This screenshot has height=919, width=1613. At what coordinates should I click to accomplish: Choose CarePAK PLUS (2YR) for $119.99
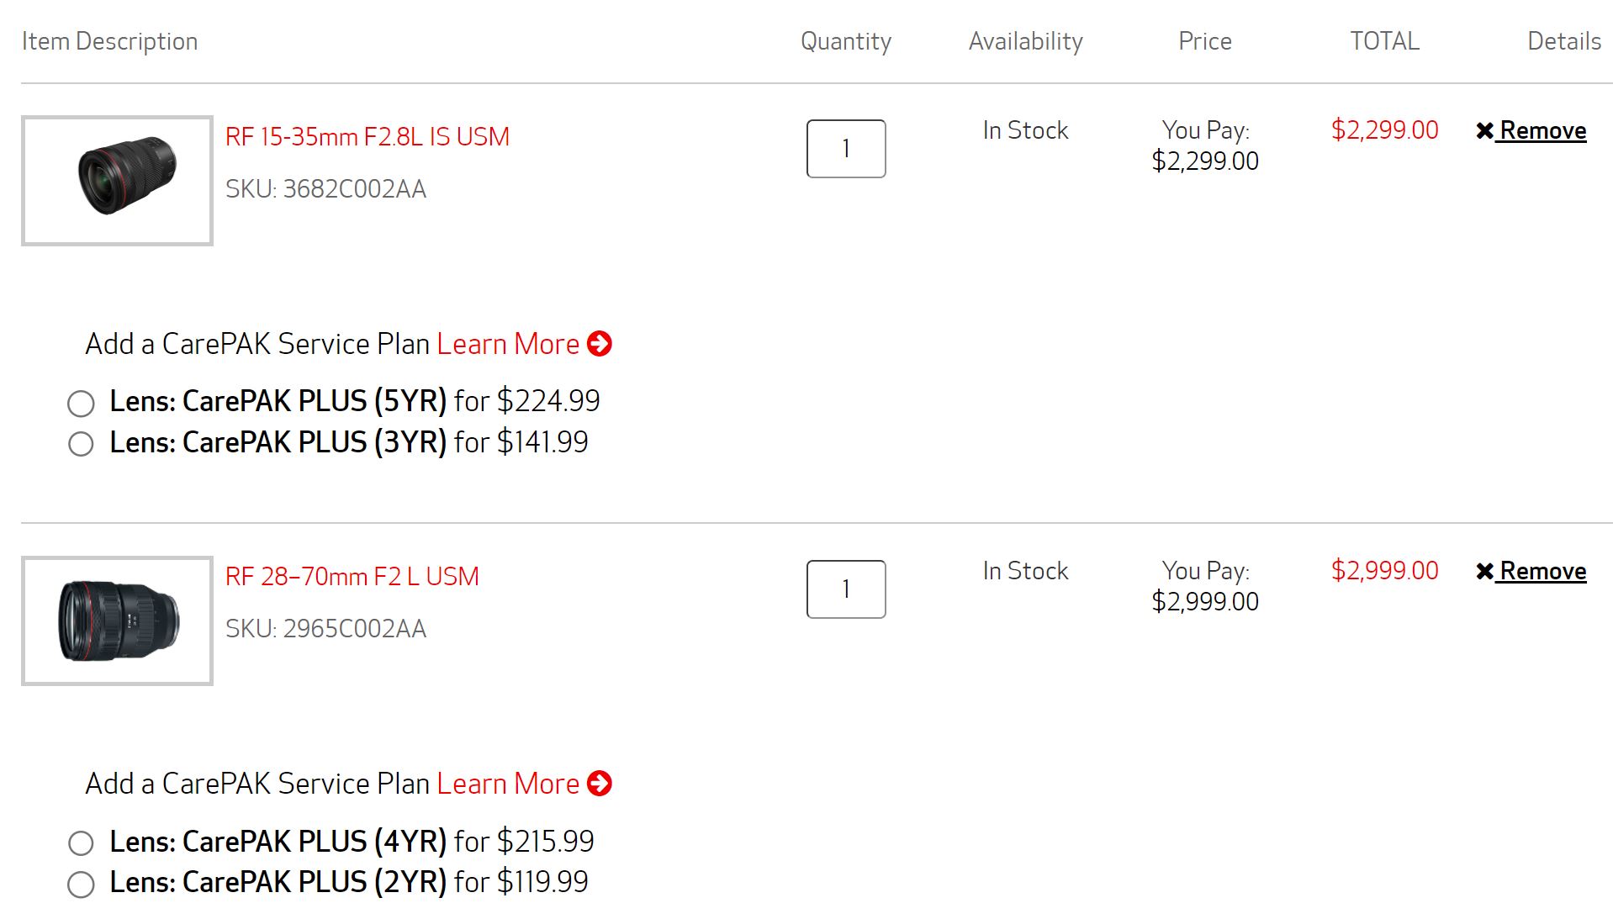coord(81,884)
